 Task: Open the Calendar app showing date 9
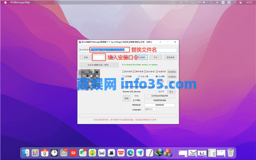45,153
